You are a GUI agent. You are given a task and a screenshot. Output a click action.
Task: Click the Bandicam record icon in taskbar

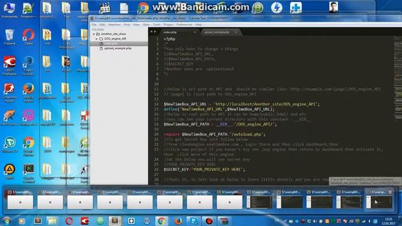tap(209, 221)
